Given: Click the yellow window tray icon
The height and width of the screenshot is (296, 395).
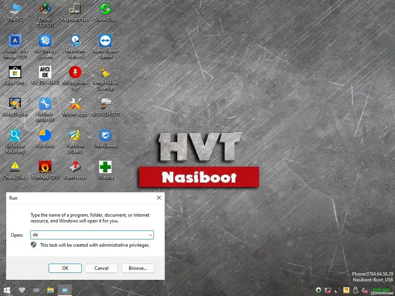Looking at the screenshot, I should 346,290.
